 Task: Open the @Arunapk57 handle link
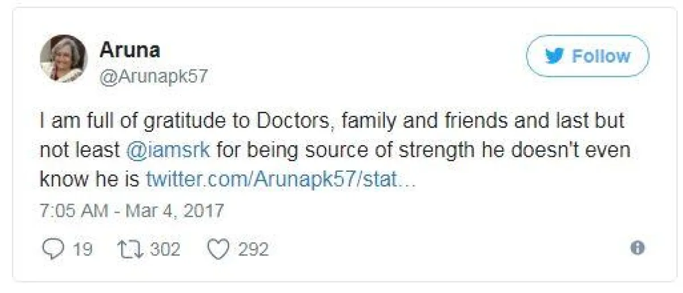pyautogui.click(x=154, y=76)
